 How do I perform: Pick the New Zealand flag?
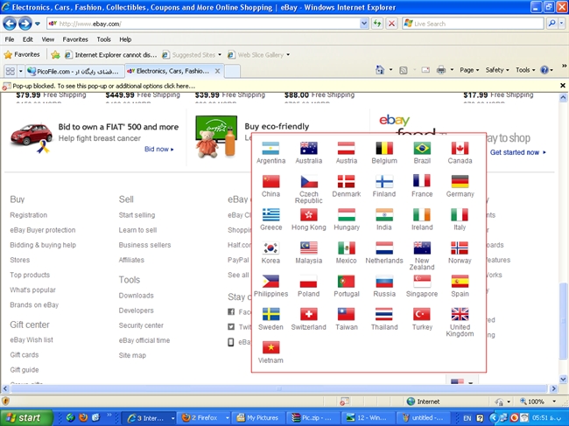coord(422,248)
